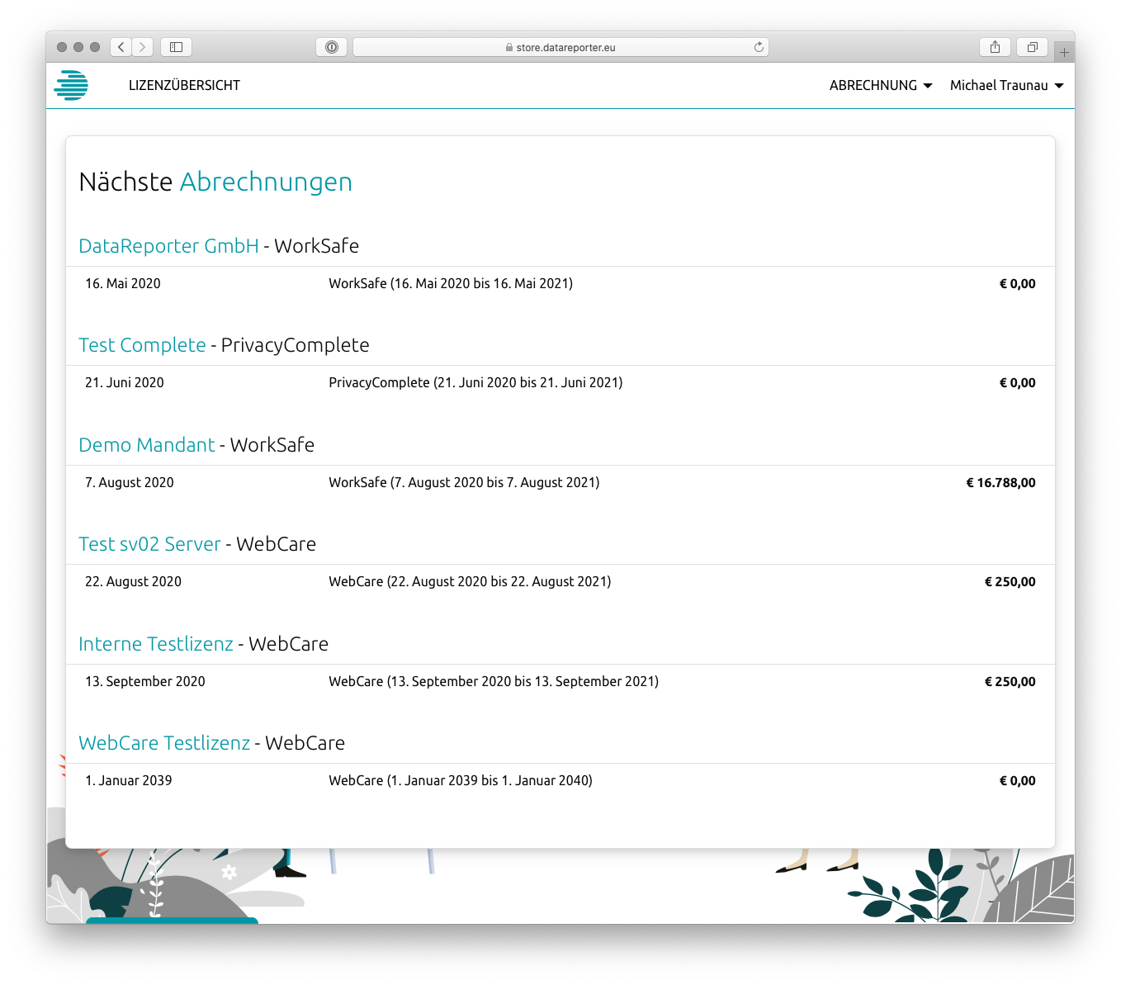The image size is (1121, 985).
Task: Click the Demo Mandant link
Action: coord(146,445)
